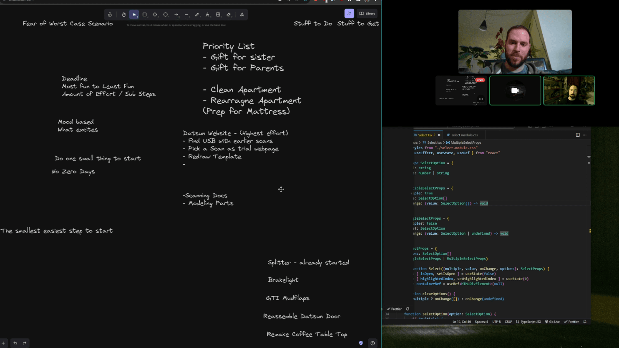The width and height of the screenshot is (619, 348).
Task: Close the Select.tsx tab
Action: (439, 135)
